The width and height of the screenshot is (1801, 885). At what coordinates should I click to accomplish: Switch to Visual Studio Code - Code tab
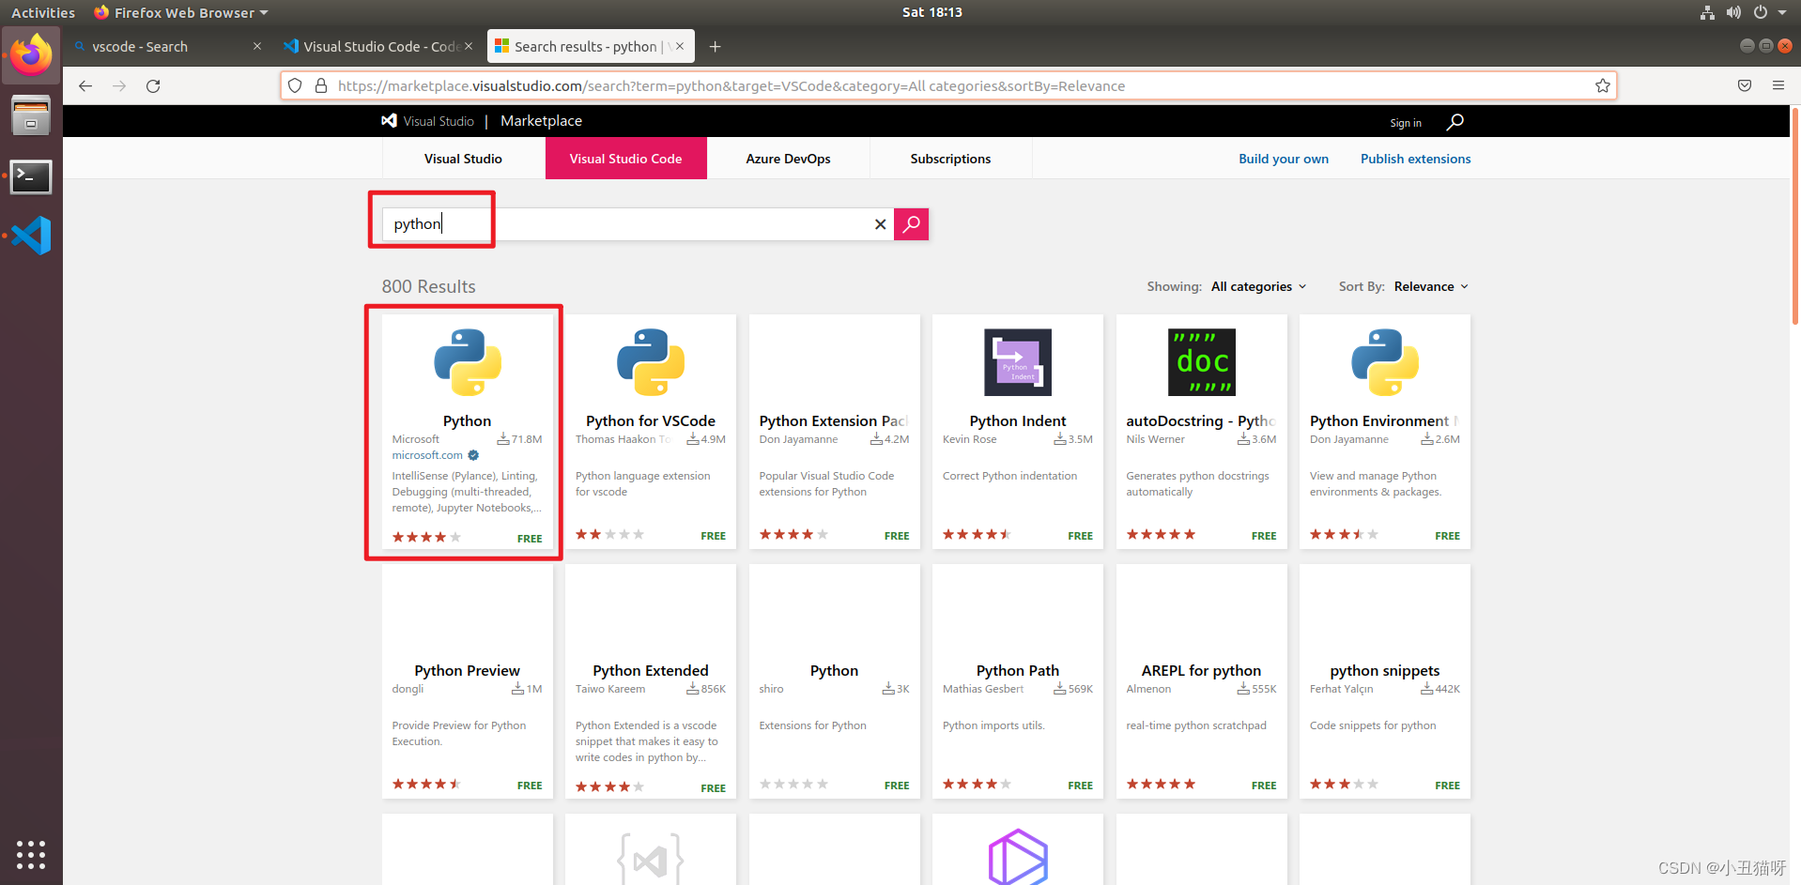point(378,46)
